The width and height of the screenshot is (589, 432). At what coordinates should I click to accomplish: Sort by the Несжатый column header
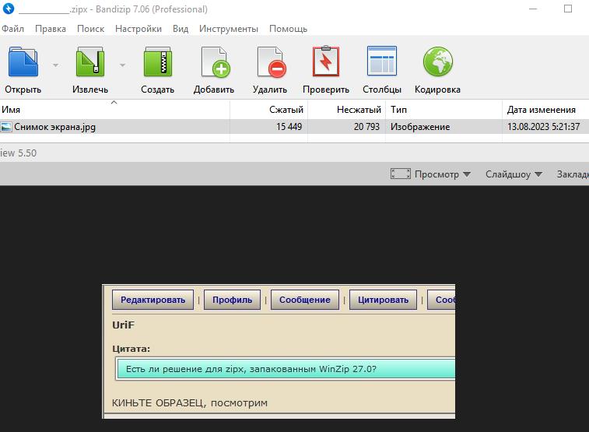(x=346, y=110)
